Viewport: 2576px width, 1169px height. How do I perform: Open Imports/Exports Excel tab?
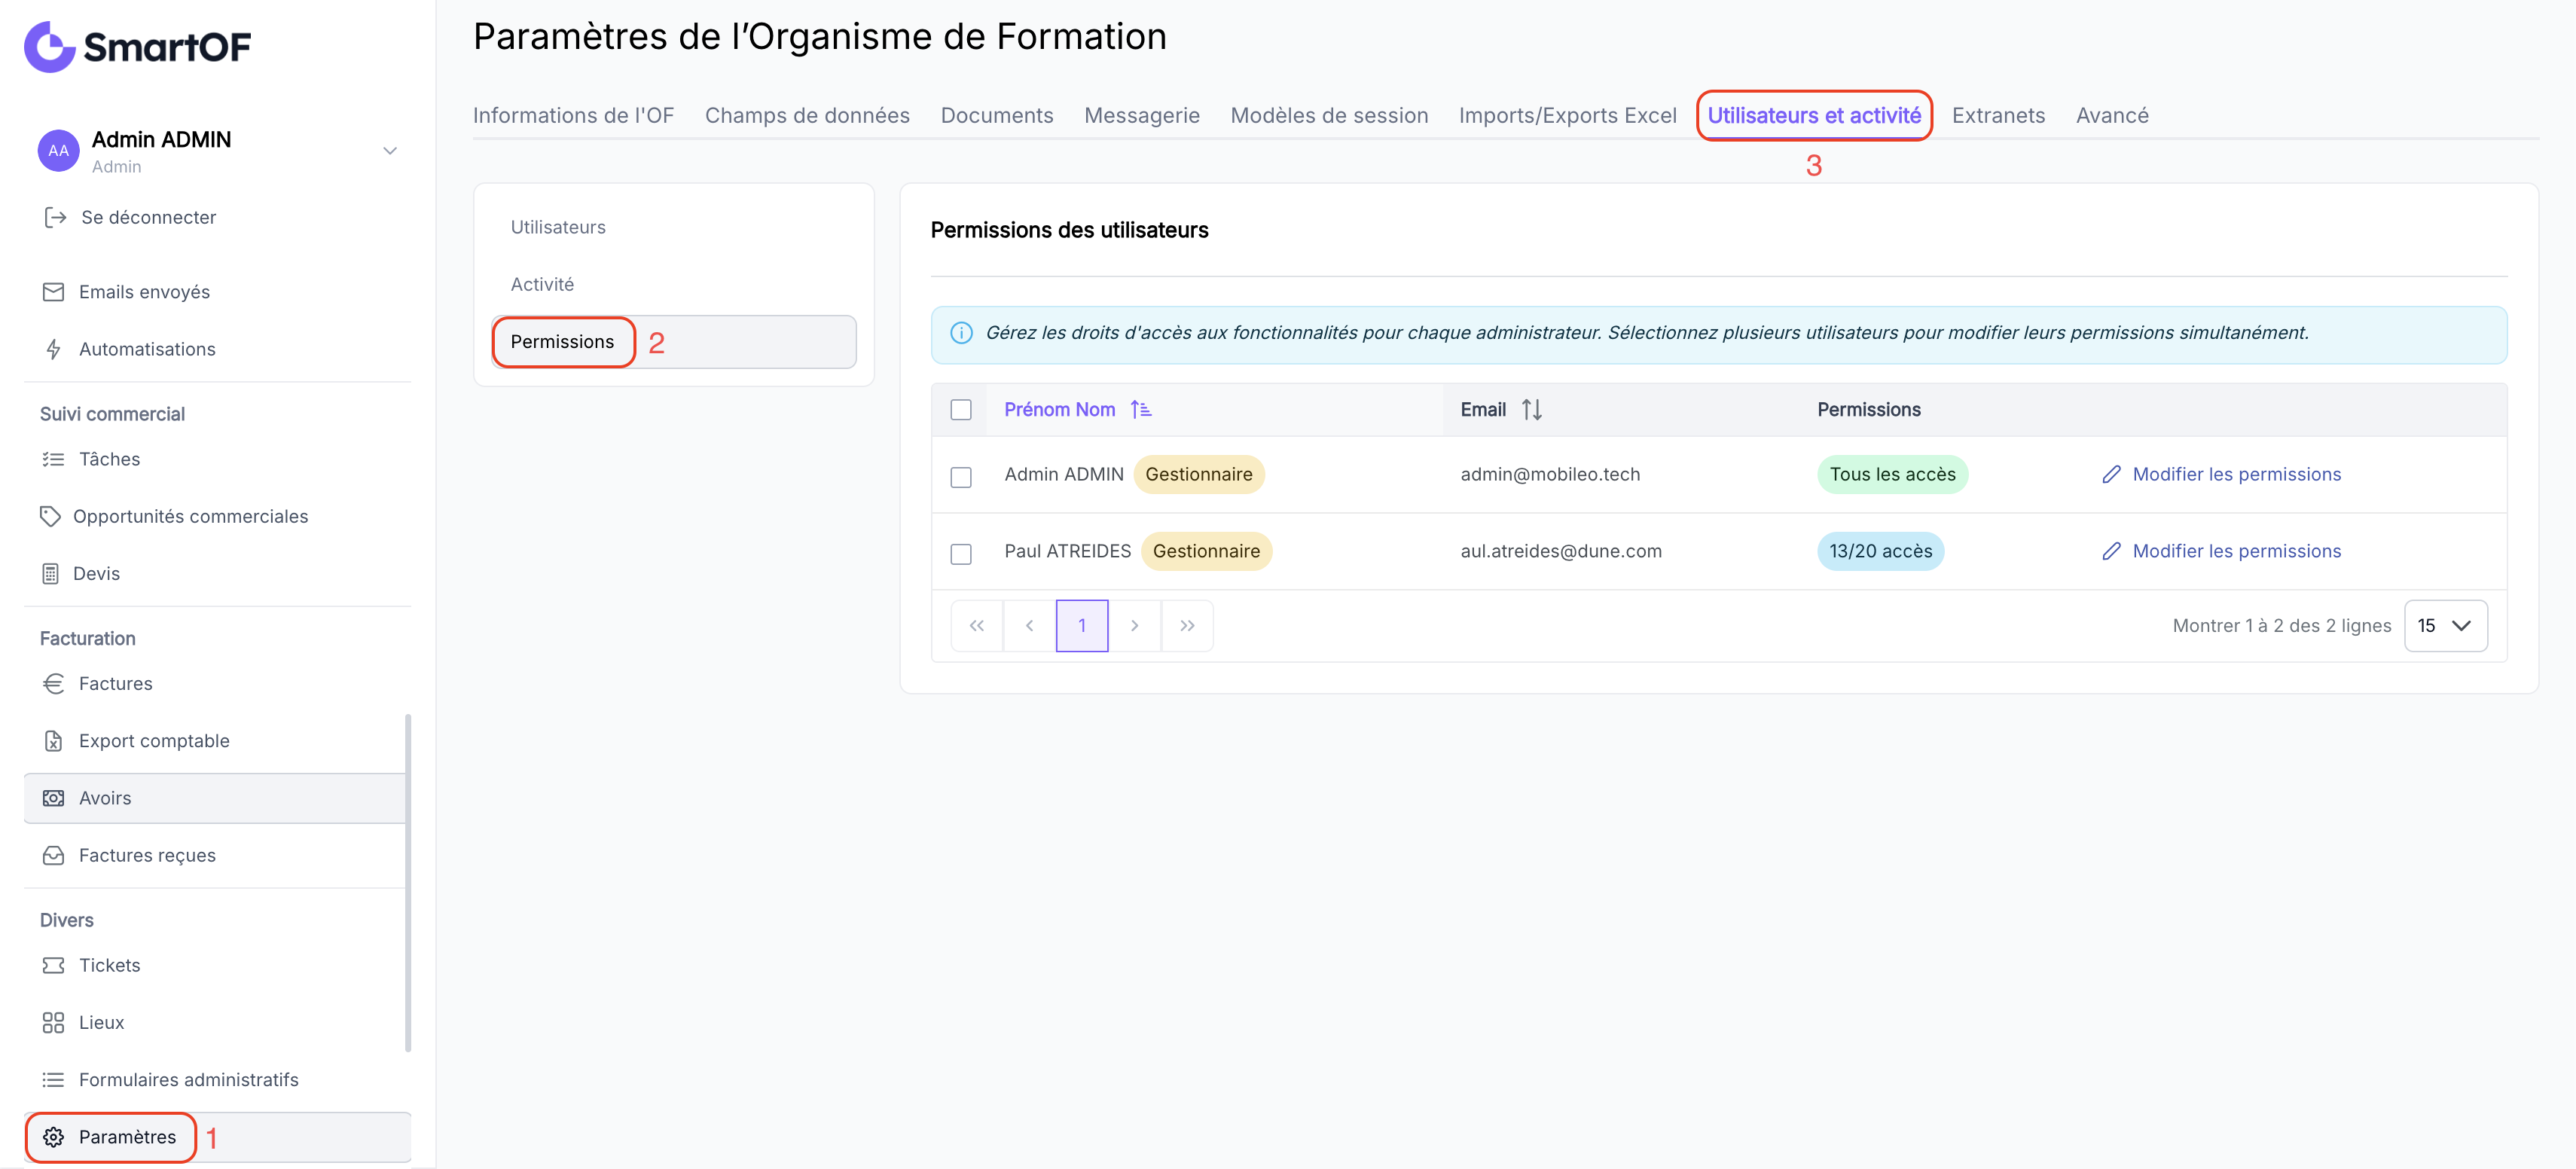(1567, 115)
